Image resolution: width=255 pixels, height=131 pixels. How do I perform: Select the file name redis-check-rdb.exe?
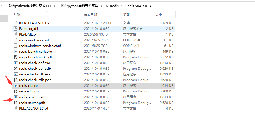[x=35, y=74]
